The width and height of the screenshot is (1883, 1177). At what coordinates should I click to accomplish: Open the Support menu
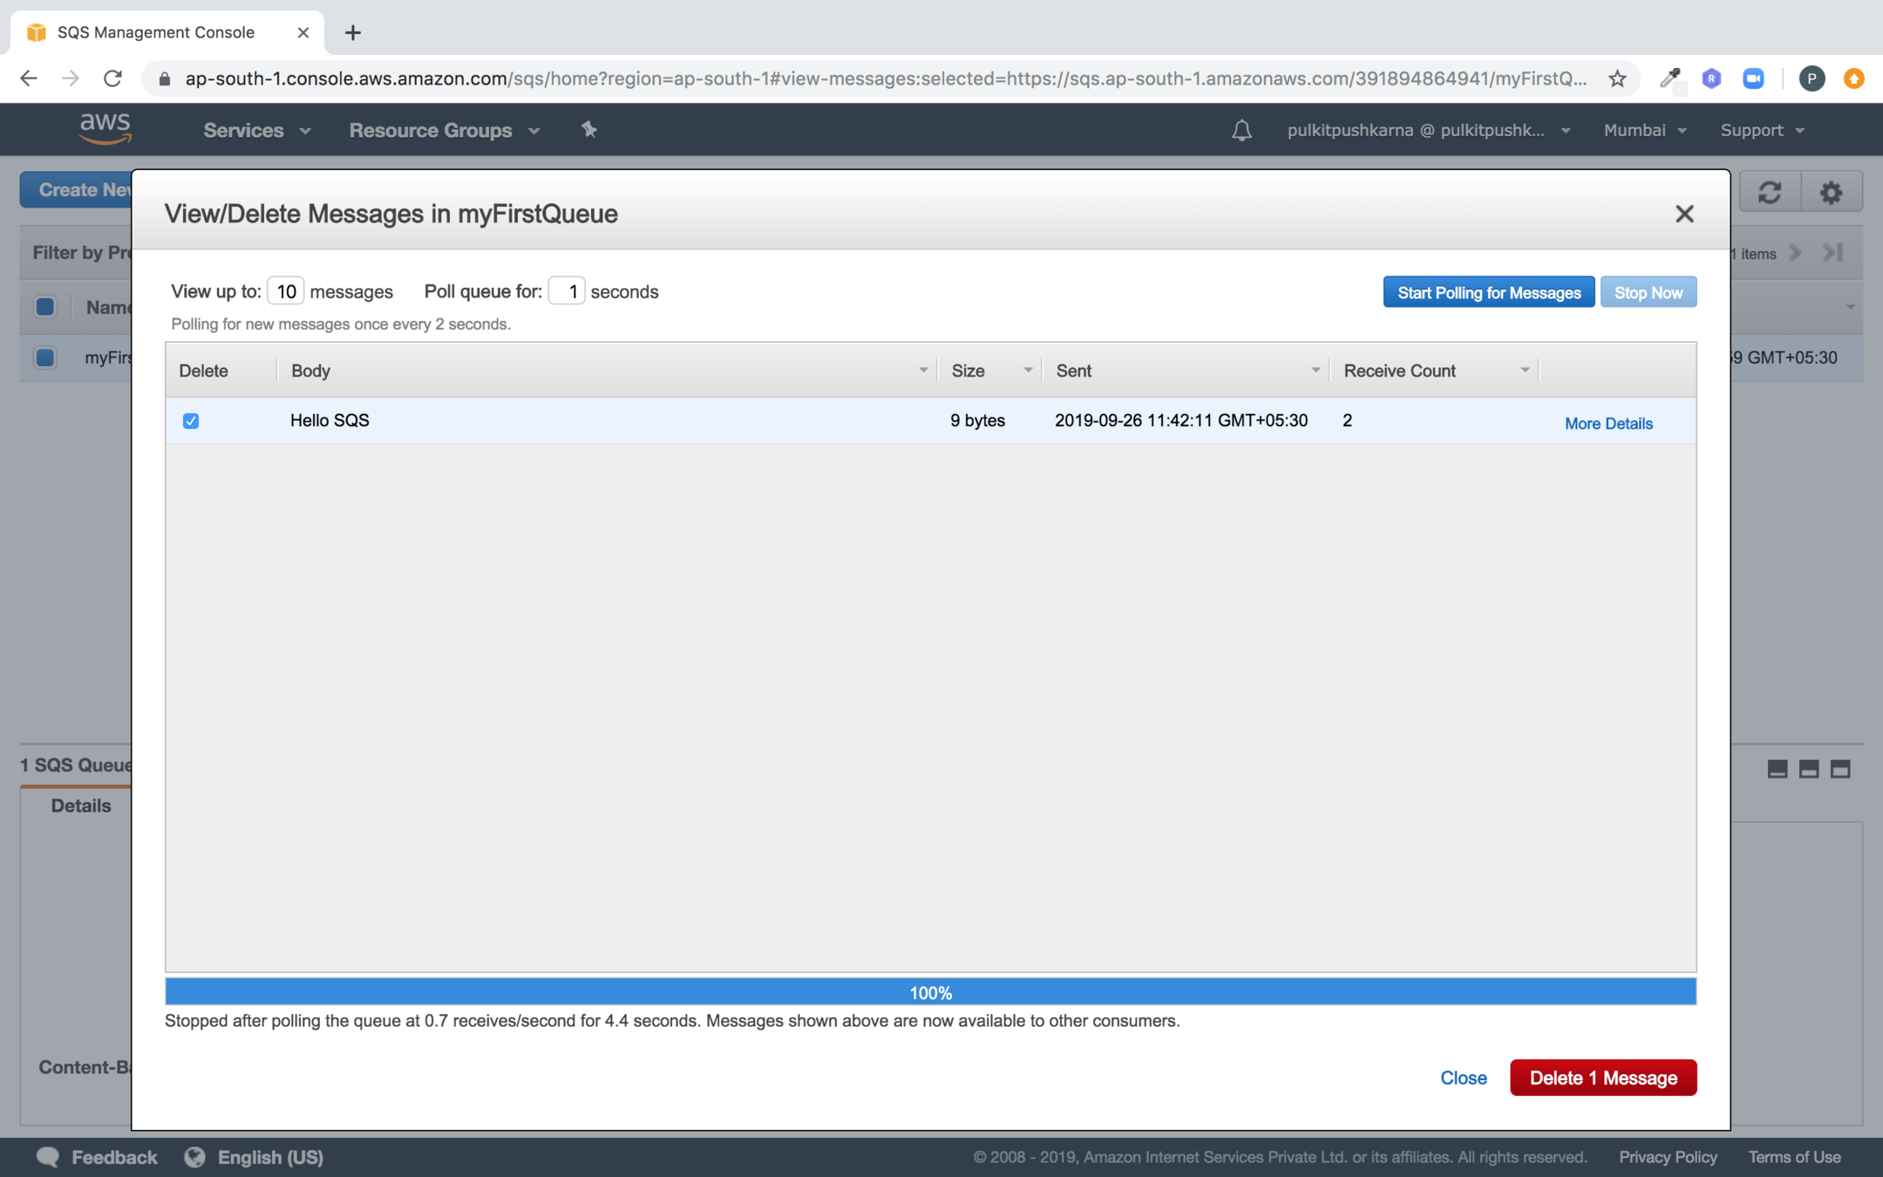[1761, 131]
